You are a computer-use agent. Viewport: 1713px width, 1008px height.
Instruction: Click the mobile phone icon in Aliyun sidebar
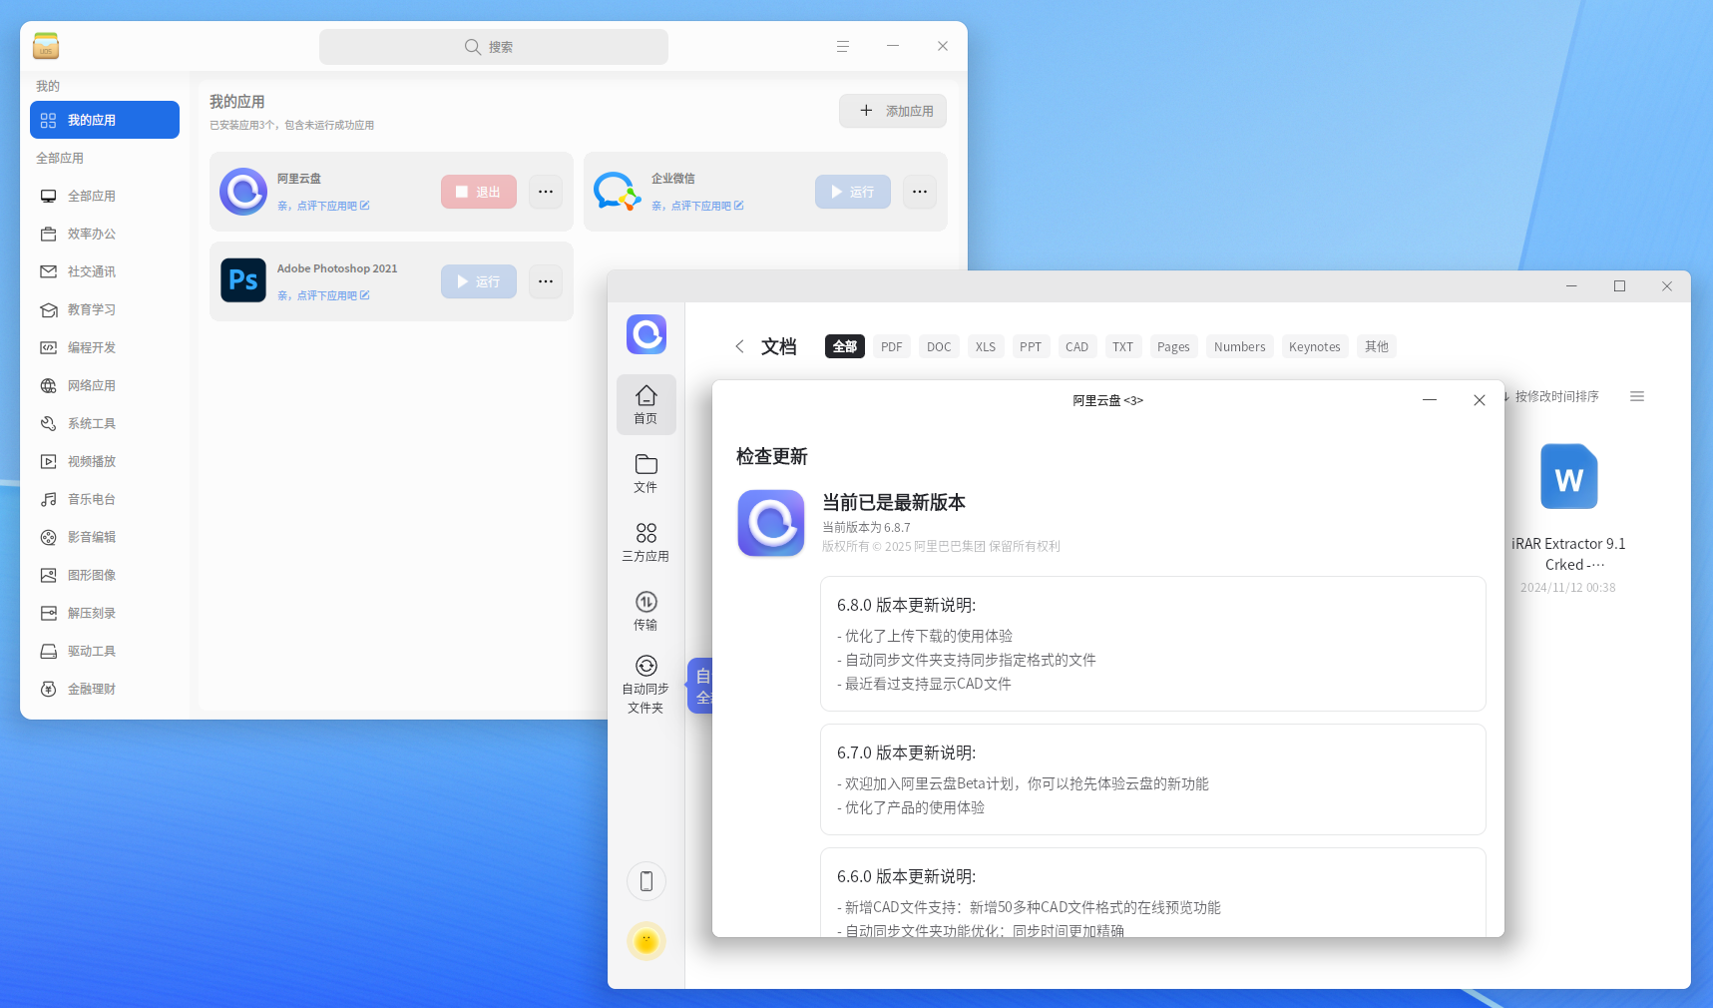[x=646, y=881]
